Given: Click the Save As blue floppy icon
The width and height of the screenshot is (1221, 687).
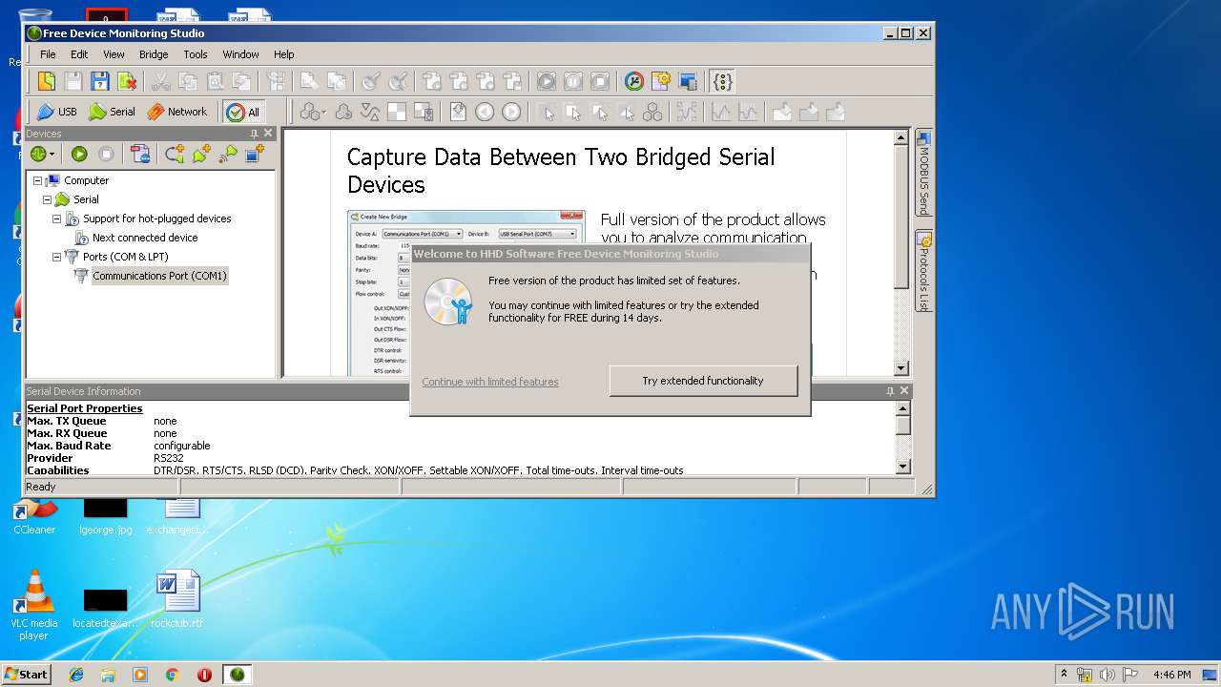Looking at the screenshot, I should (x=99, y=81).
